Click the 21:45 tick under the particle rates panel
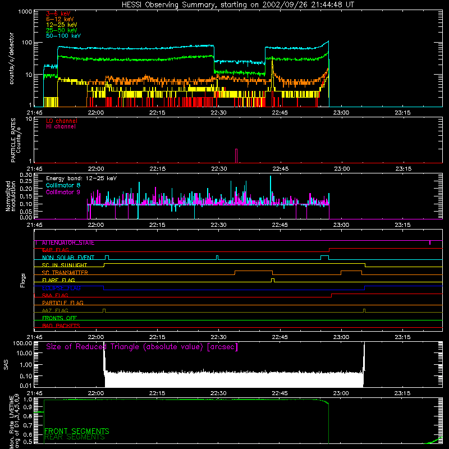This screenshot has width=449, height=449. click(x=34, y=169)
